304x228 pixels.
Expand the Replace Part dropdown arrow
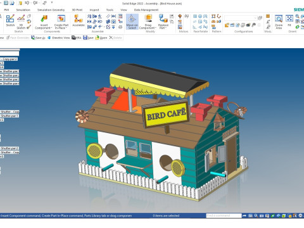166,28
